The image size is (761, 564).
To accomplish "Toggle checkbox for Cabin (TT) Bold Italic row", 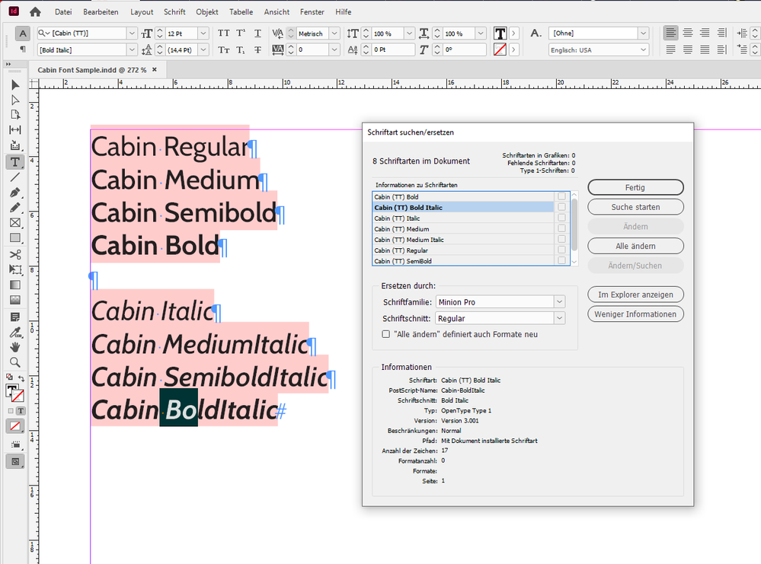I will pyautogui.click(x=561, y=207).
